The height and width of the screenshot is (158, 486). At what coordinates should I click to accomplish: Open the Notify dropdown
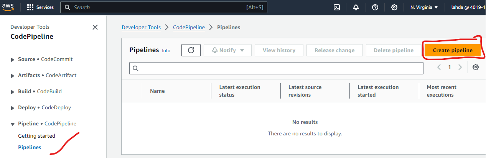tap(227, 50)
